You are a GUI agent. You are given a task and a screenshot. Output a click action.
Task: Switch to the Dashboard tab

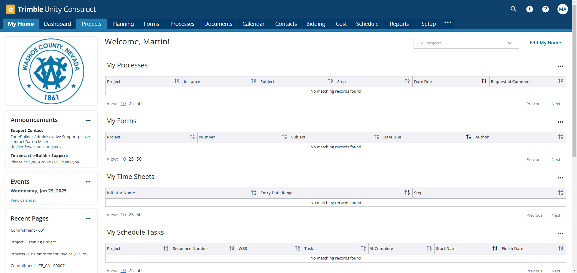[x=57, y=24]
